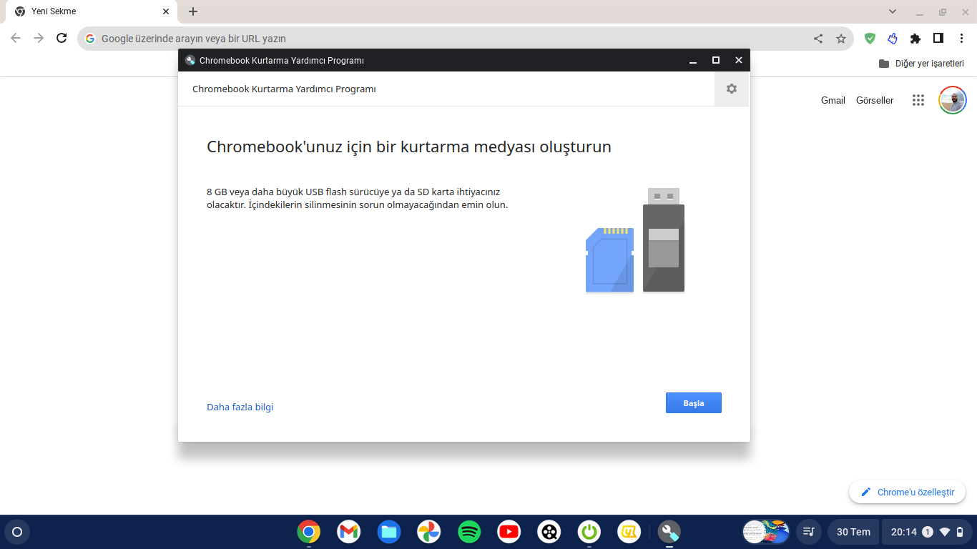
Task: Launch Gmail from the shelf
Action: [349, 532]
